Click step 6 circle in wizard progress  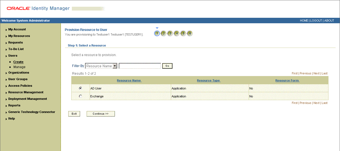coord(190,34)
